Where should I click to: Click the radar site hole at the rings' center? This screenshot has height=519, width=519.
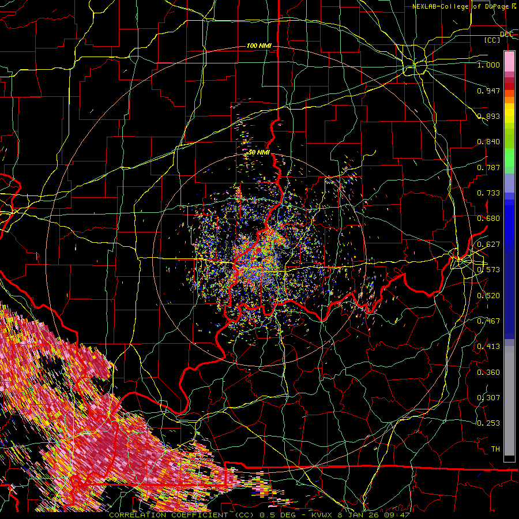pos(259,259)
